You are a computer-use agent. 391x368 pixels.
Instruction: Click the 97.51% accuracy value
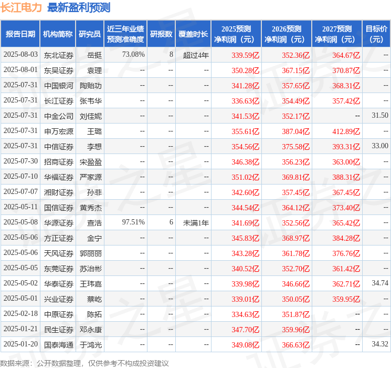133,222
